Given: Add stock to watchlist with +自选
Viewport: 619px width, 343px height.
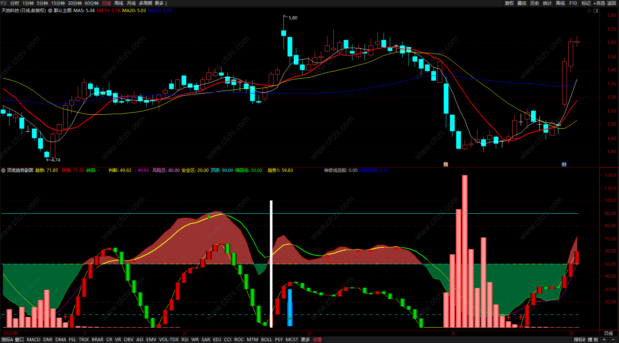Looking at the screenshot, I should pos(599,3).
